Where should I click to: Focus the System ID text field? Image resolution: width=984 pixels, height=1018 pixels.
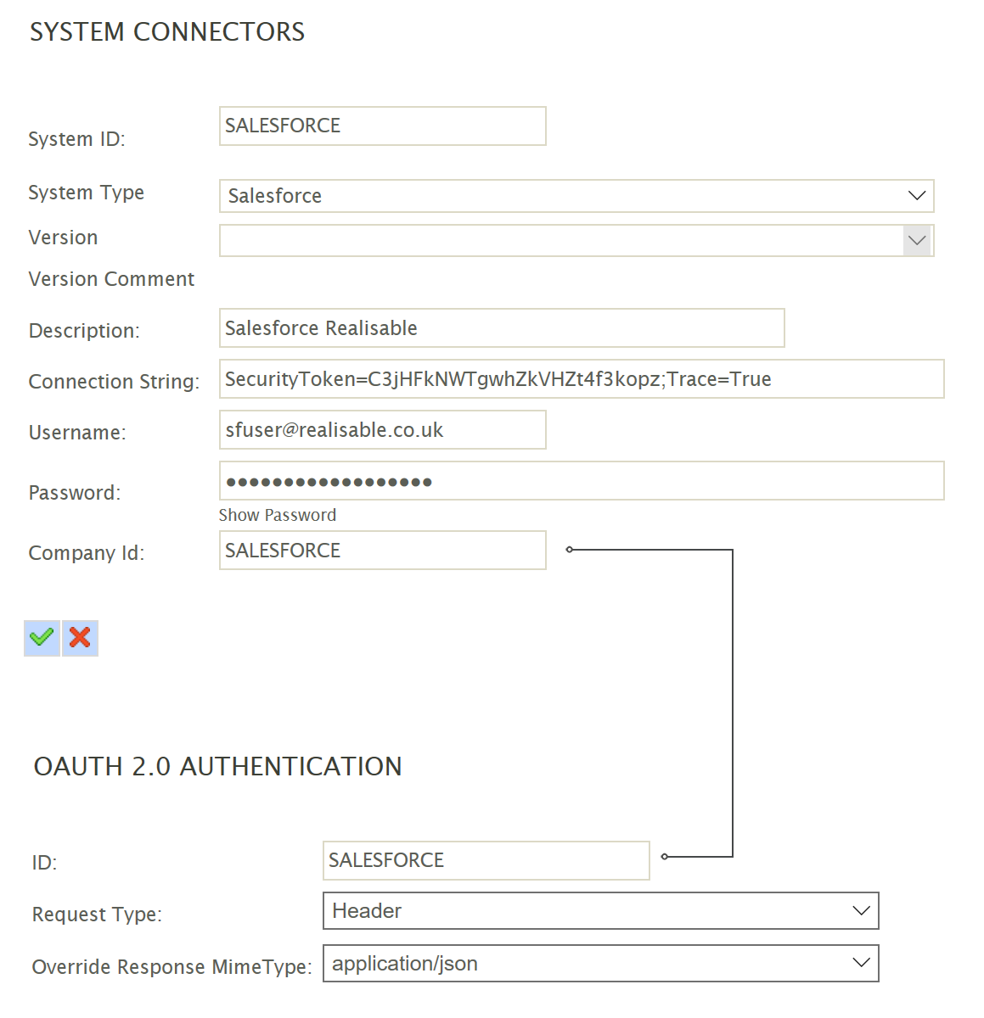pos(382,126)
